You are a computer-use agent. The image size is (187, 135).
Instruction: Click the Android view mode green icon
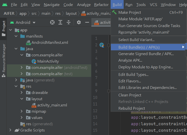[12, 22]
